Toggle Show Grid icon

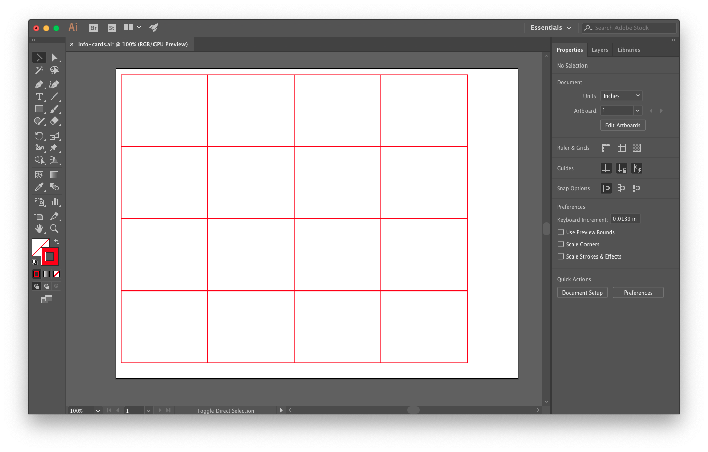[x=622, y=148]
